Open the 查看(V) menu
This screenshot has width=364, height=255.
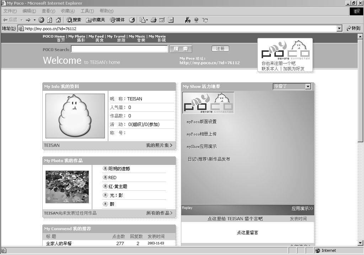48,11
